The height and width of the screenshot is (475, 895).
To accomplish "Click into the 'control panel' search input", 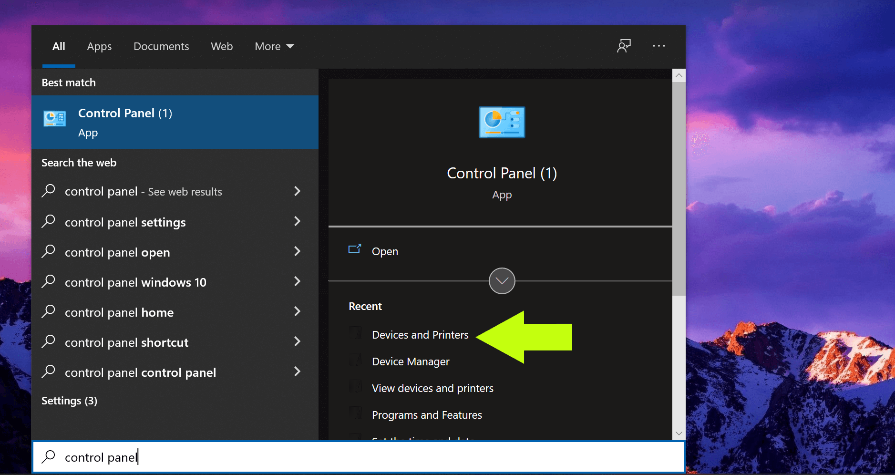I will [x=359, y=457].
